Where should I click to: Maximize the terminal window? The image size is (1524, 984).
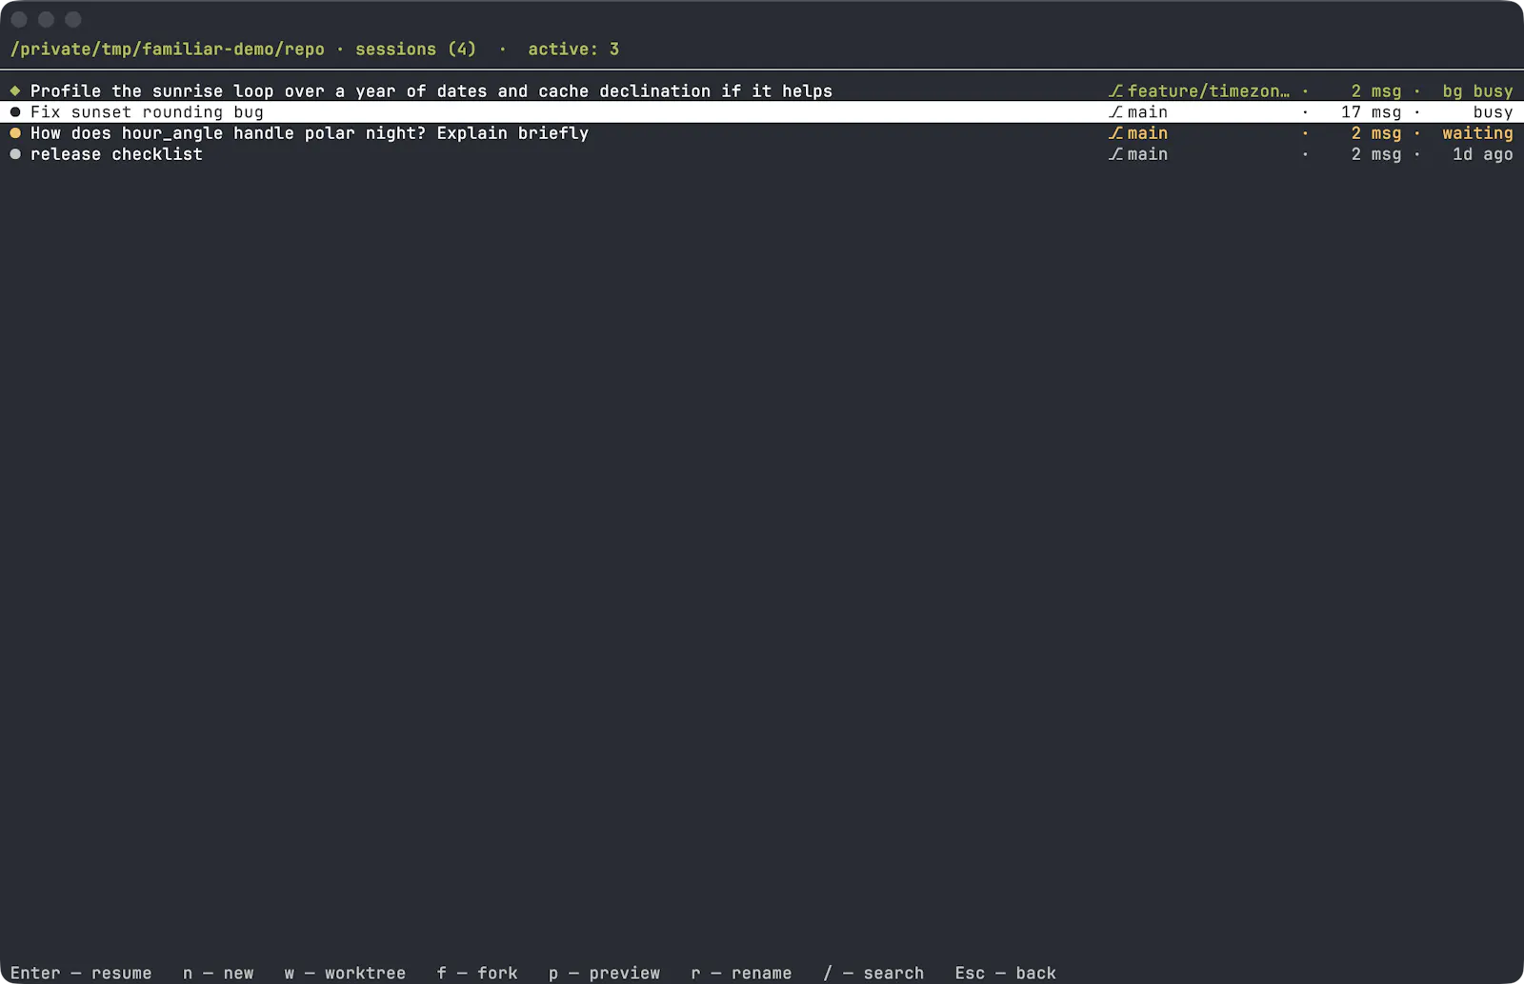point(73,19)
